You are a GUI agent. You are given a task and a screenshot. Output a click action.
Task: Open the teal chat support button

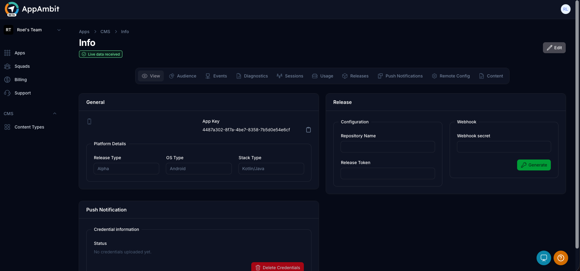coord(544,258)
